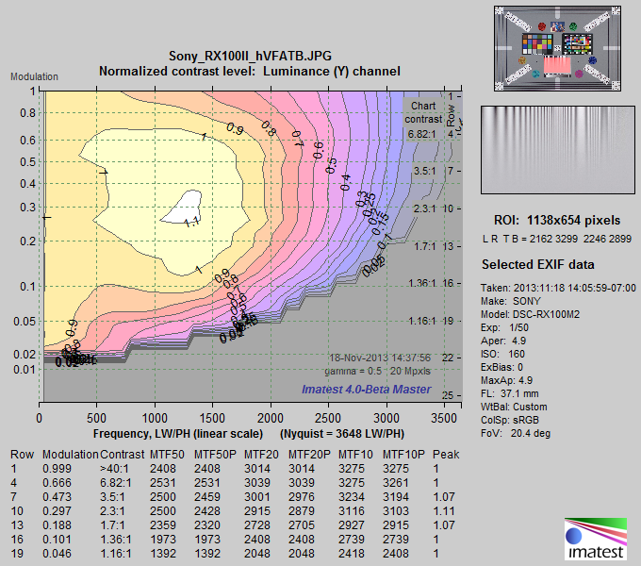
Task: Select the title Sony_RX100II_hVFATB.JPG
Action: (250, 56)
